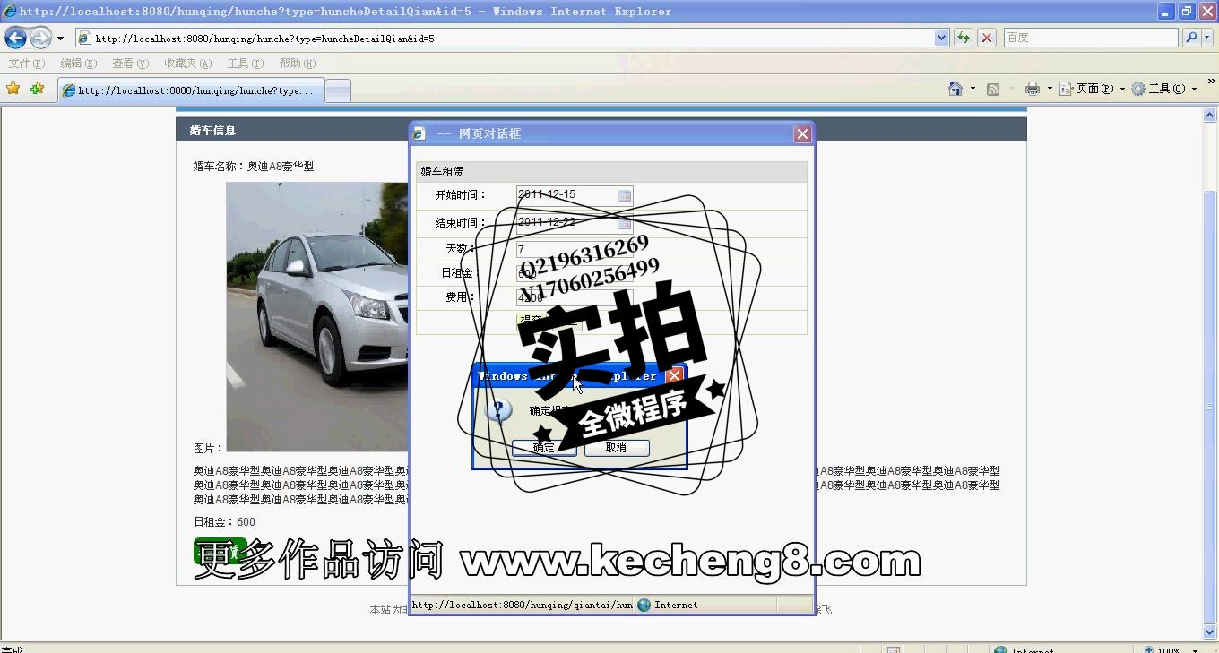Screen dimensions: 1219x653
Task: Click the IE Forward arrow button
Action: click(x=41, y=38)
